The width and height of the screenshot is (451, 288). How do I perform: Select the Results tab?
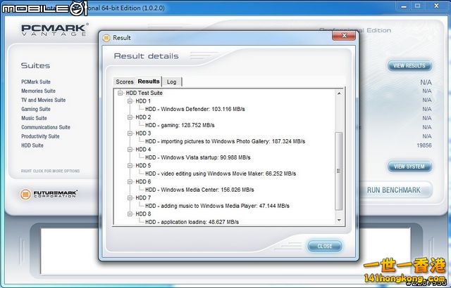click(149, 81)
